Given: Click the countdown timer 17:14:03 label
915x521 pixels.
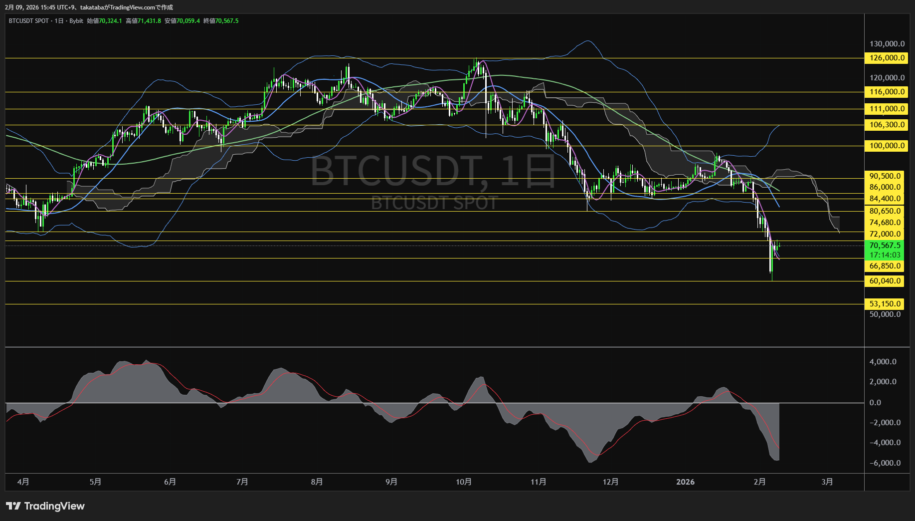Looking at the screenshot, I should (x=885, y=255).
